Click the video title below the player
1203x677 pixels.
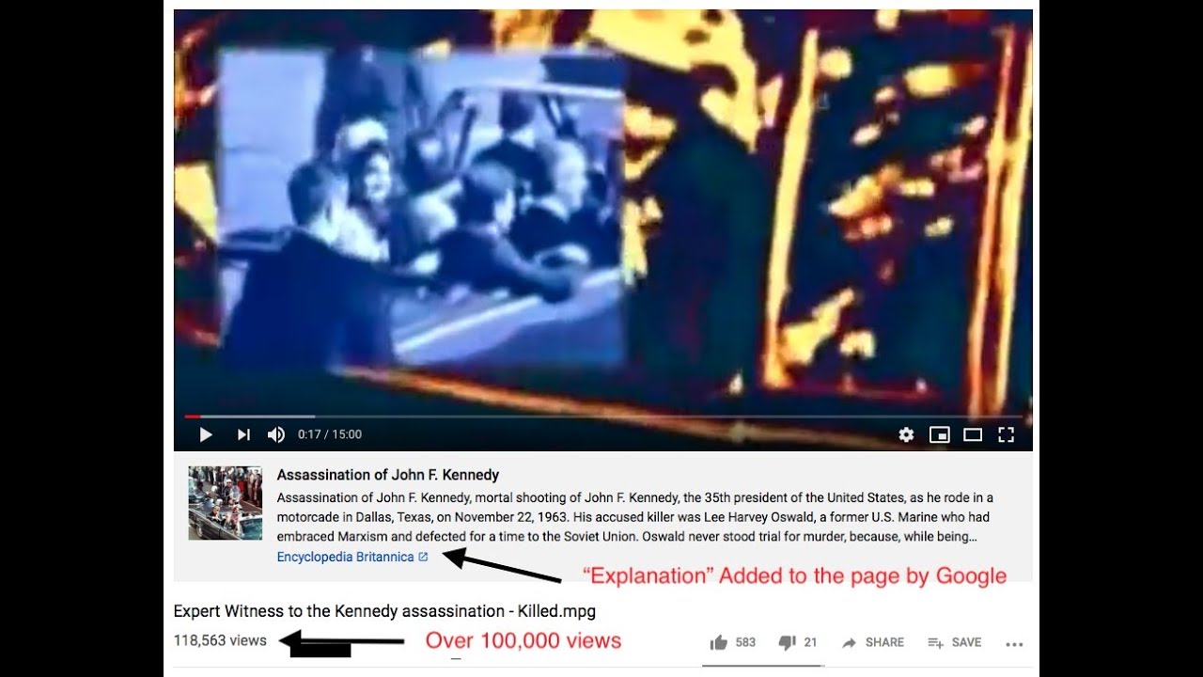tap(384, 611)
